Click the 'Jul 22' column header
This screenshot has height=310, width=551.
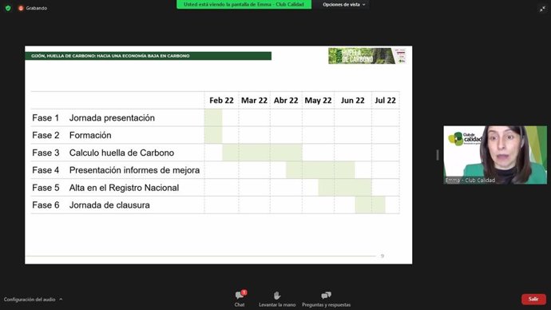click(x=385, y=101)
